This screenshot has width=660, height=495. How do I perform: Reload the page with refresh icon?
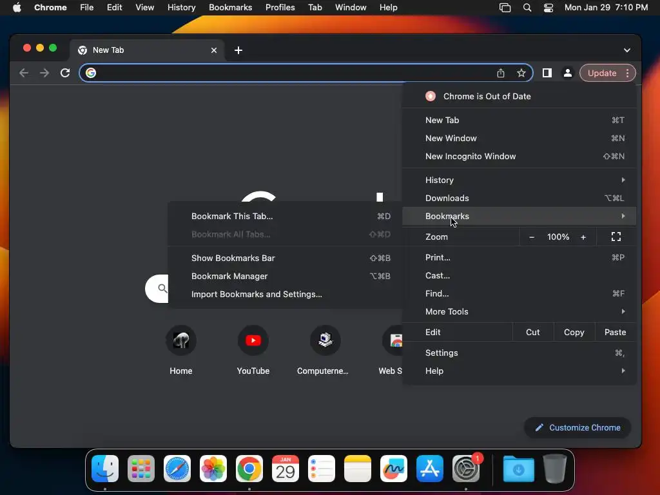65,73
